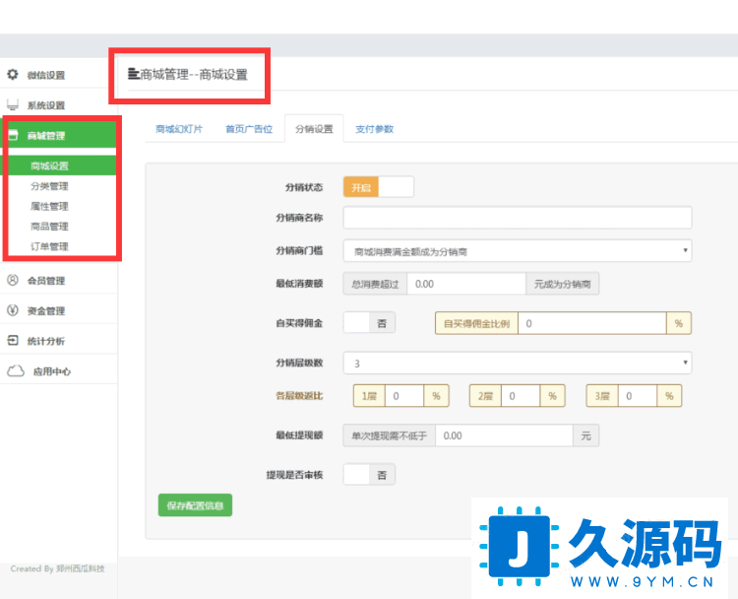Open the 分销层级数 dropdown
This screenshot has height=599, width=738.
(517, 364)
